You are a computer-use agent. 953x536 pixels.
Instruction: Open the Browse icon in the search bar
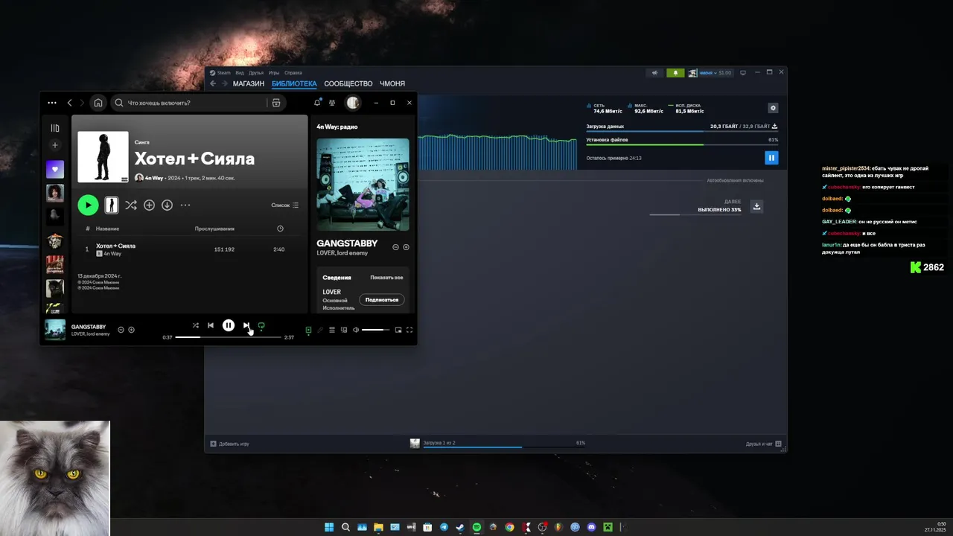pyautogui.click(x=276, y=103)
